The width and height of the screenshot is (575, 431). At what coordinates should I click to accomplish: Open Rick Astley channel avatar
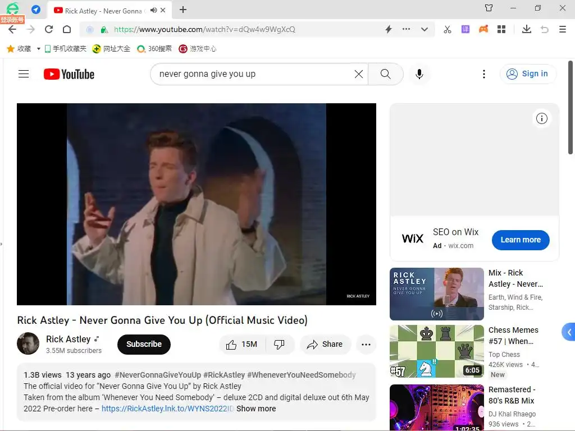click(28, 343)
